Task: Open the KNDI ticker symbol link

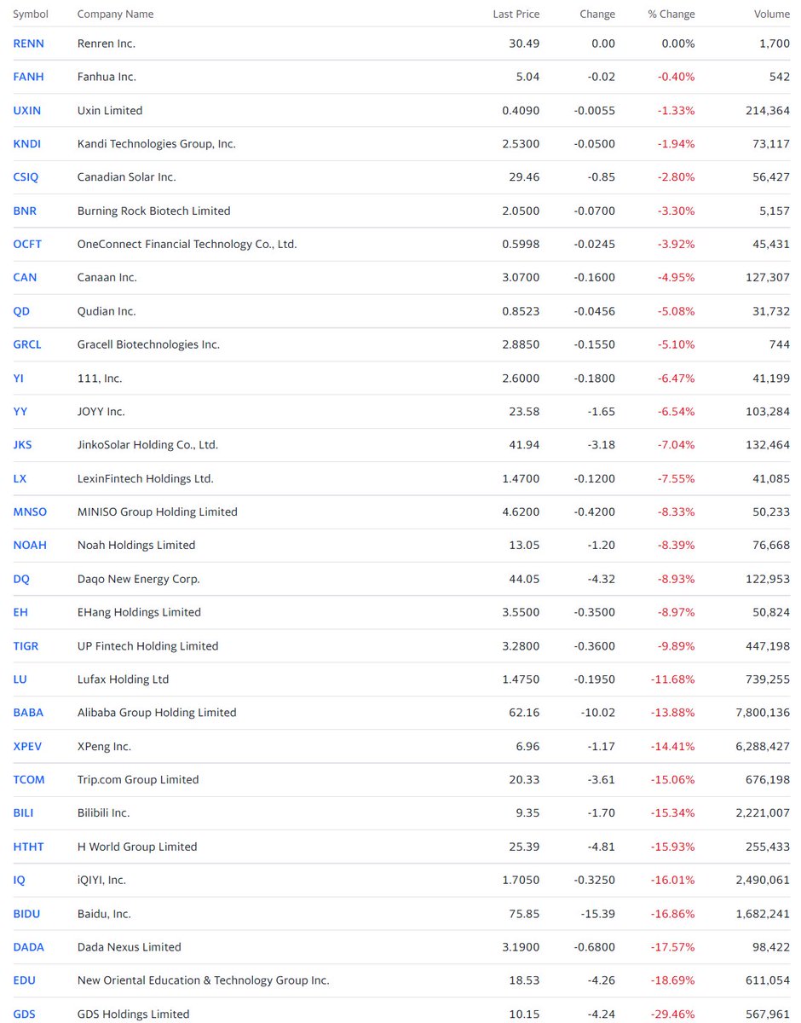Action: 27,144
